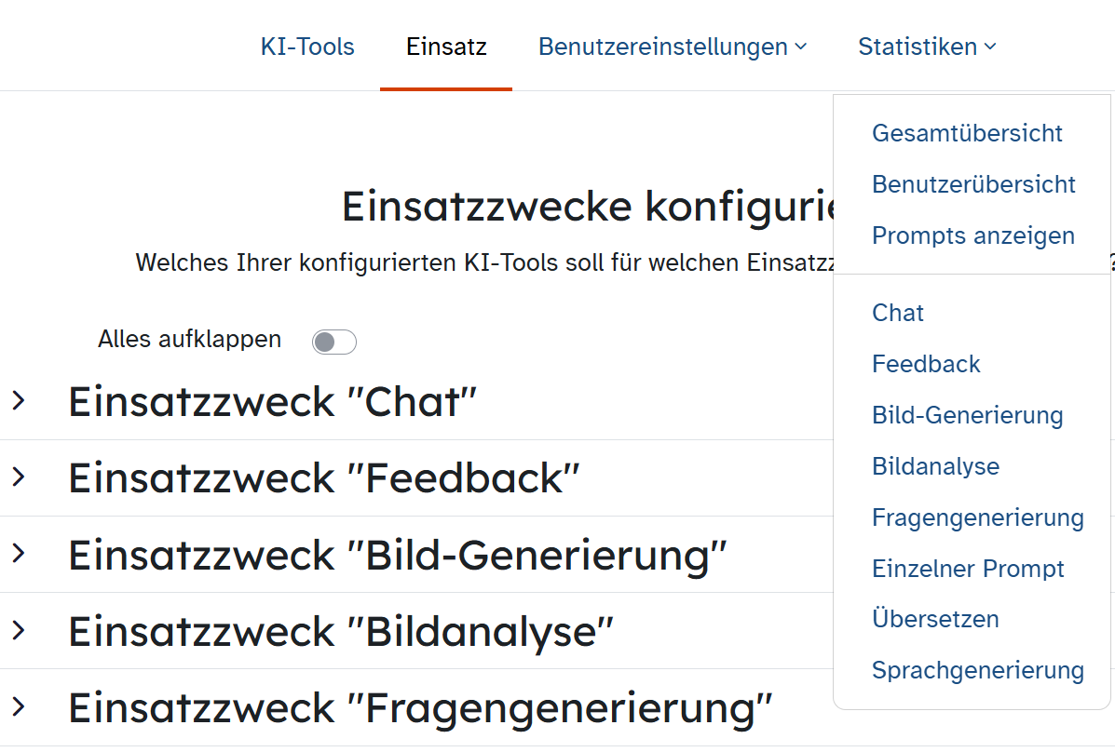Click the Übersetzen menu entry

click(x=935, y=619)
